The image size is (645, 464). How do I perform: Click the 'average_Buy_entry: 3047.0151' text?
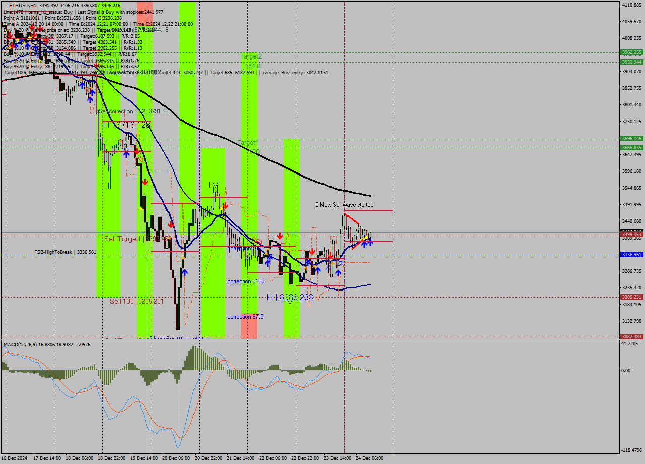click(294, 73)
